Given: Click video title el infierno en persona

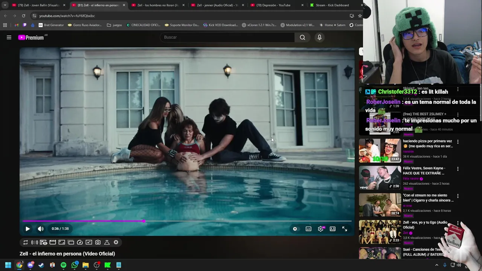Looking at the screenshot, I should (x=67, y=254).
